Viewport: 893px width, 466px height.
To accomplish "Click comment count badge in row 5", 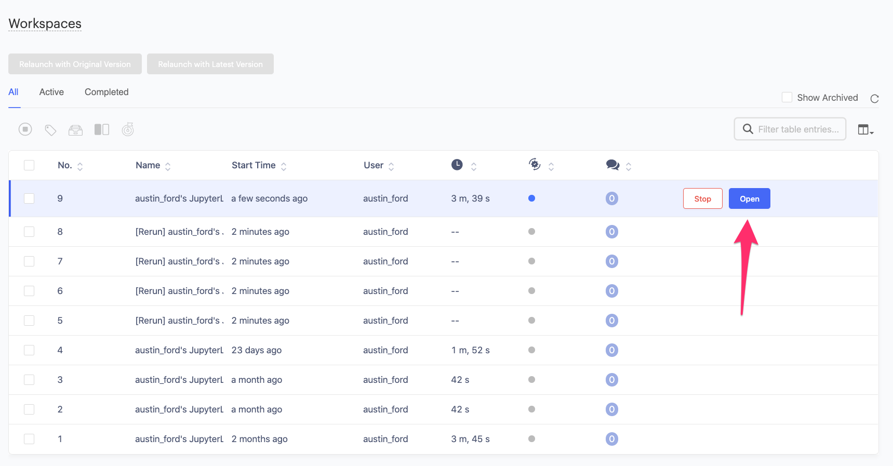I will [612, 321].
